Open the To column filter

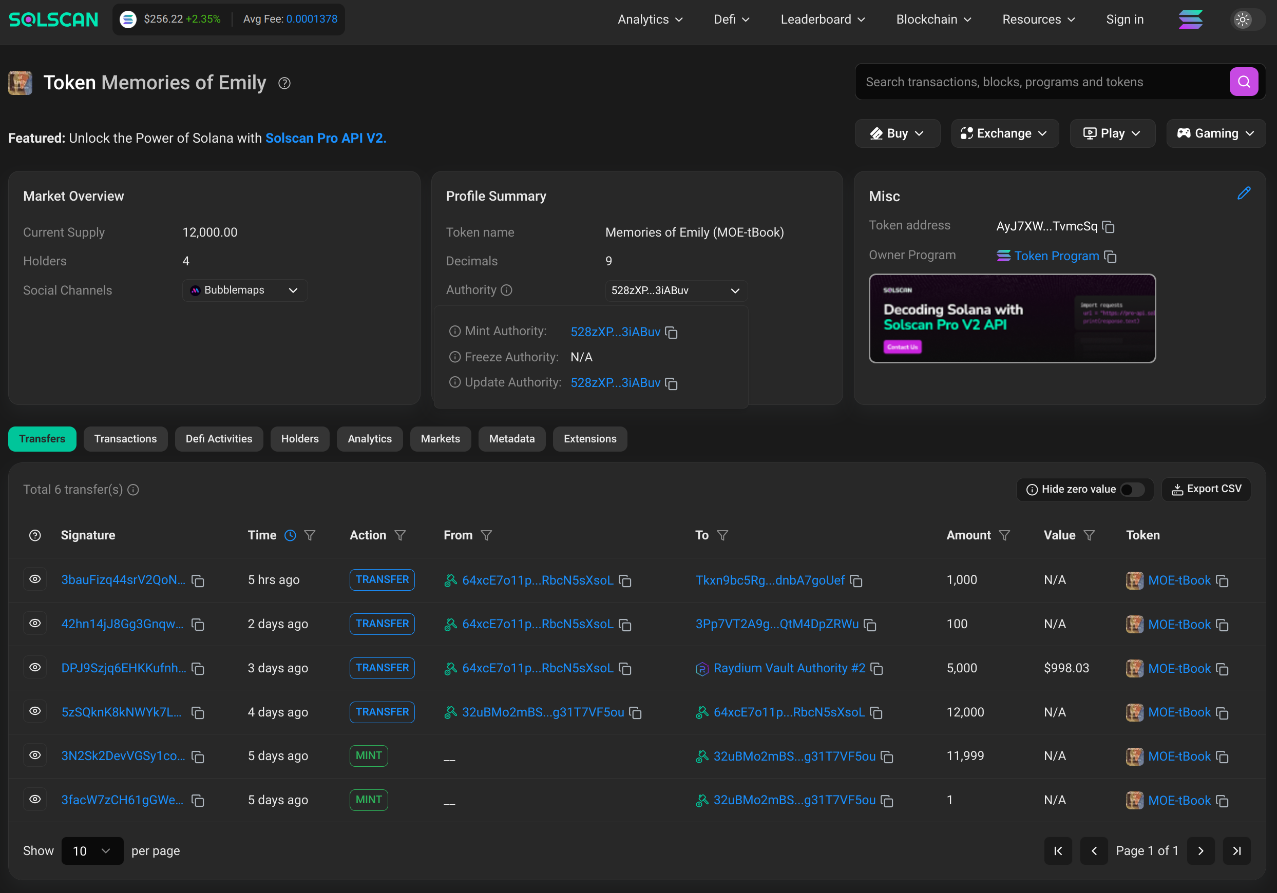[x=722, y=535]
